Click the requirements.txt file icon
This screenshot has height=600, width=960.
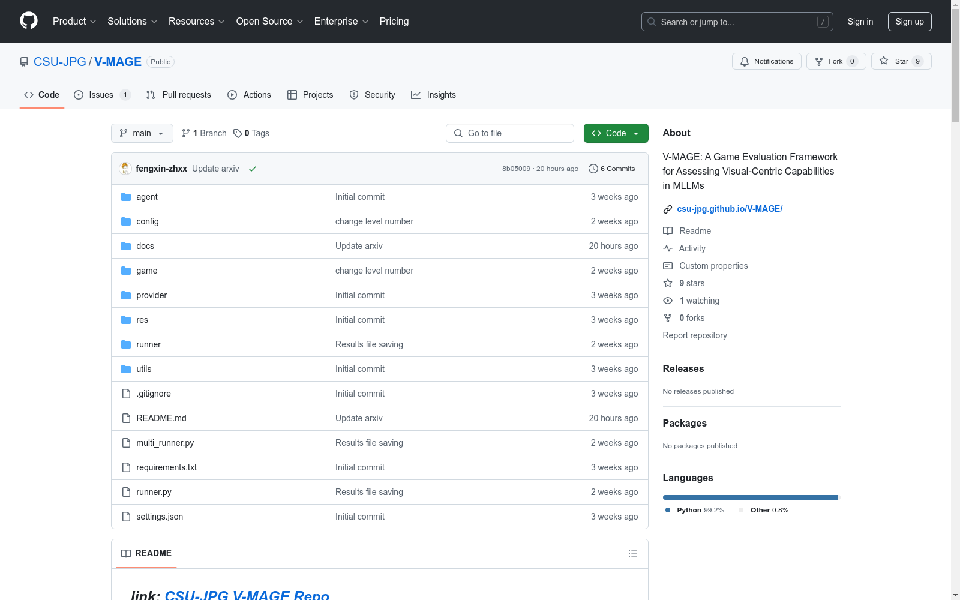tap(126, 467)
